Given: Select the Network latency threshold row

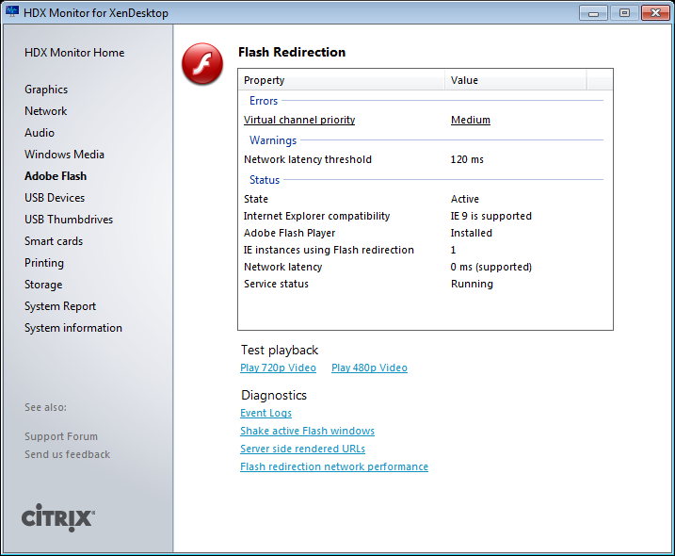Looking at the screenshot, I should (x=426, y=159).
